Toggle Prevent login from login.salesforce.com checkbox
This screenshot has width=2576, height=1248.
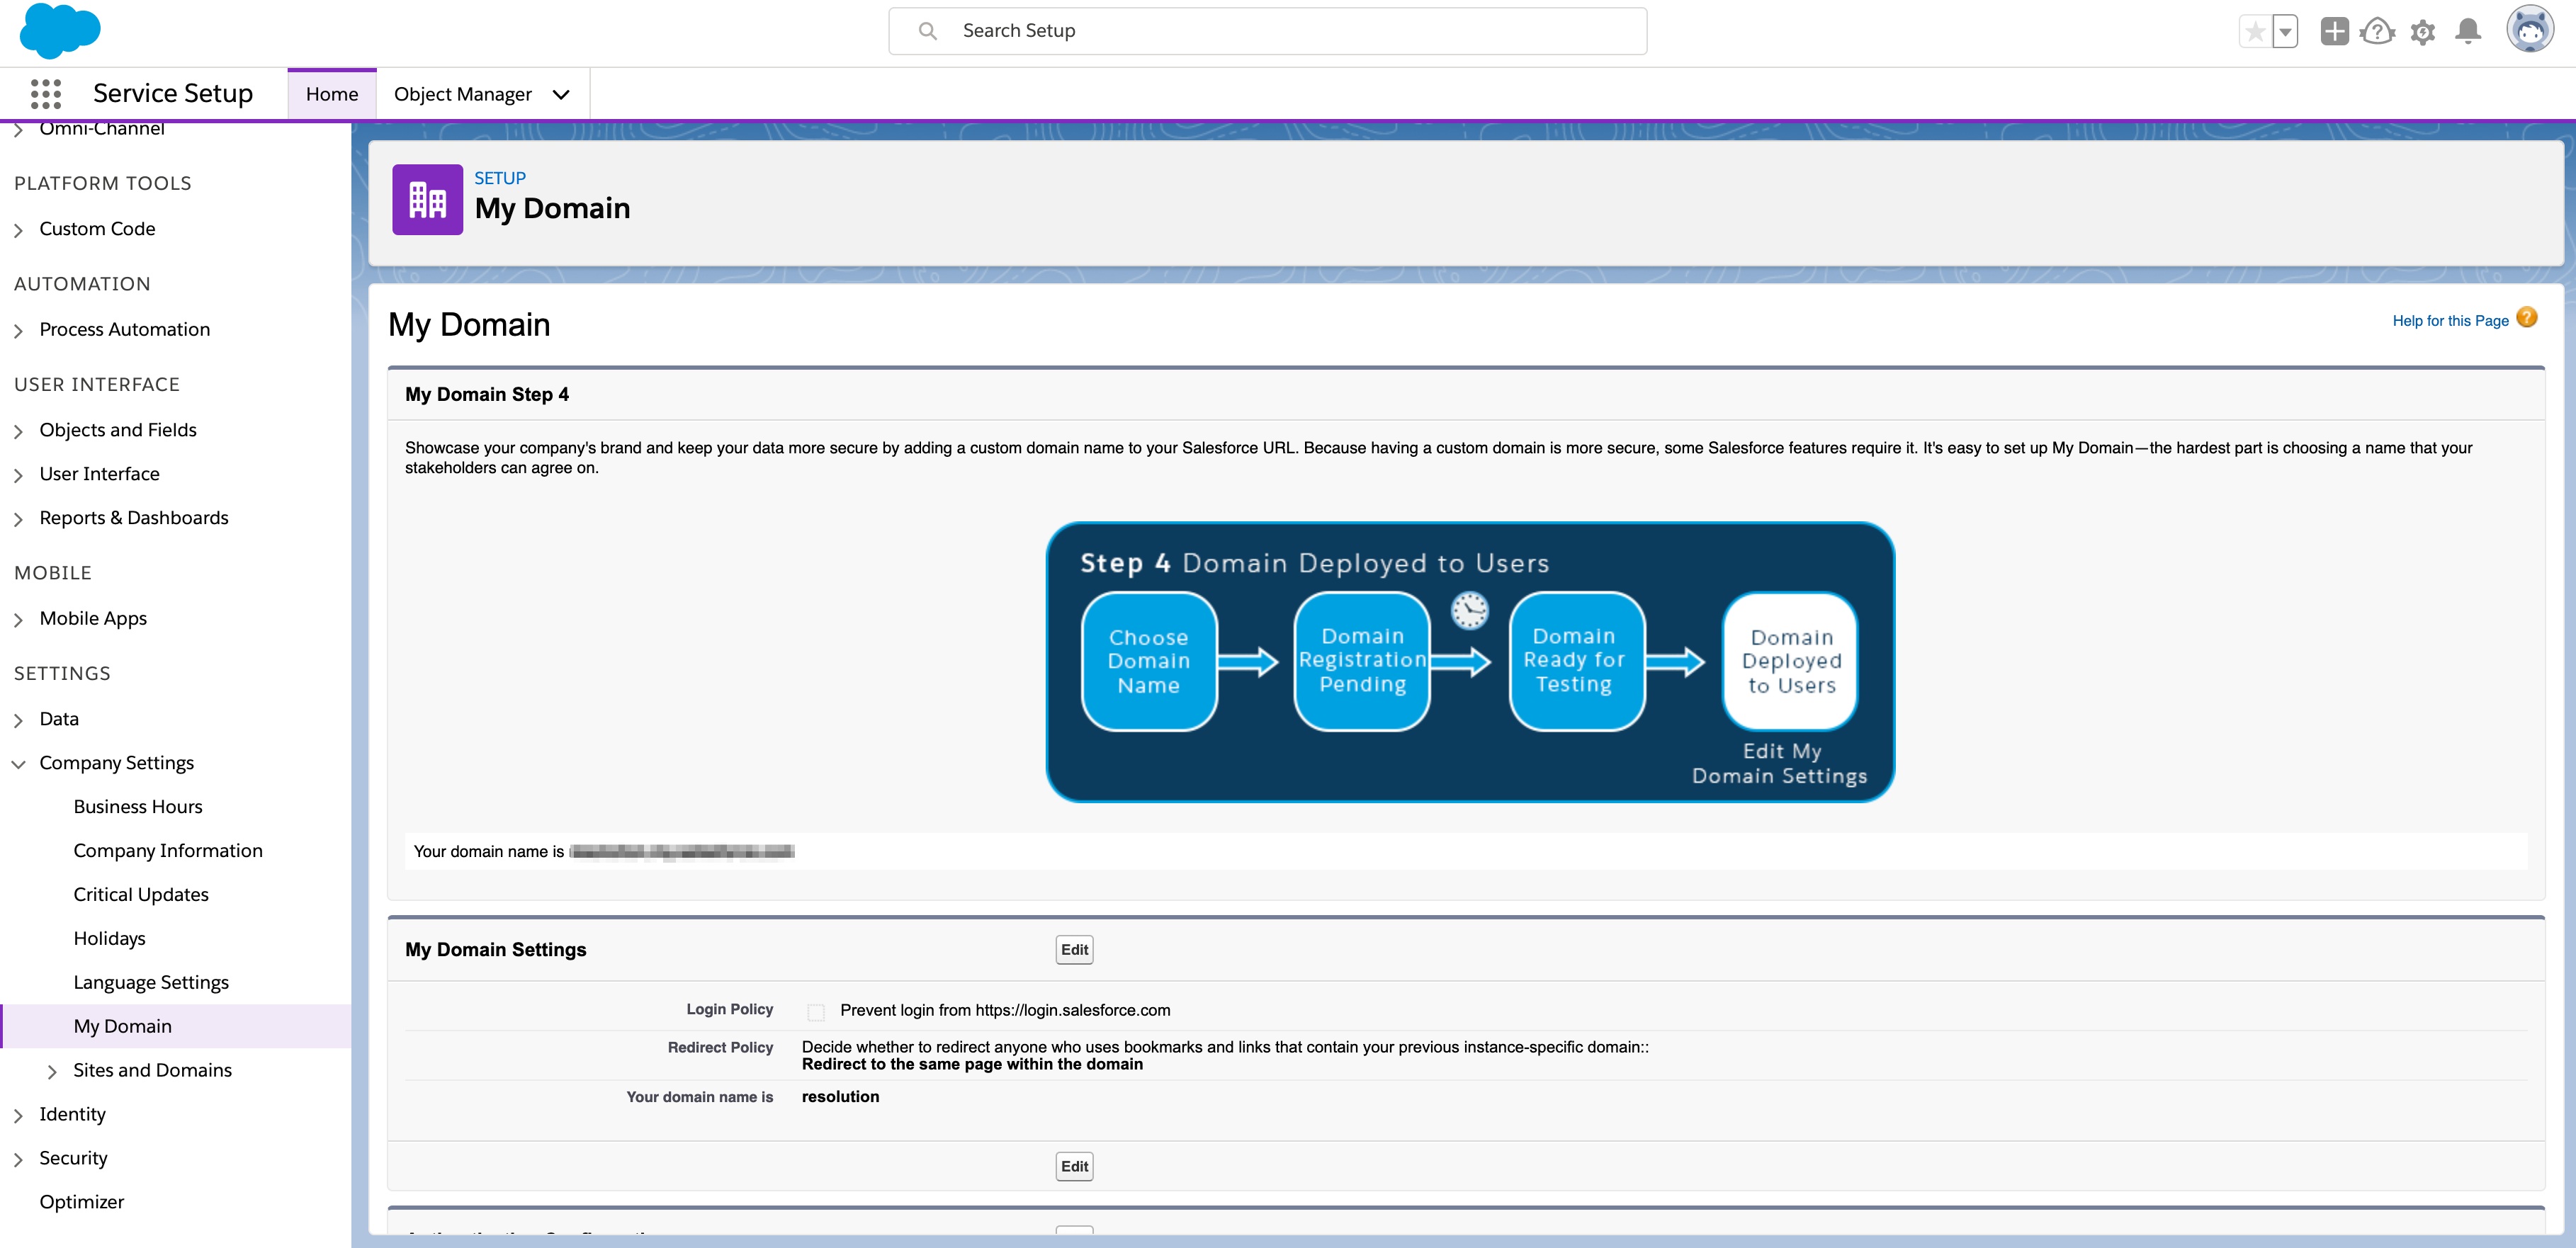tap(816, 1012)
